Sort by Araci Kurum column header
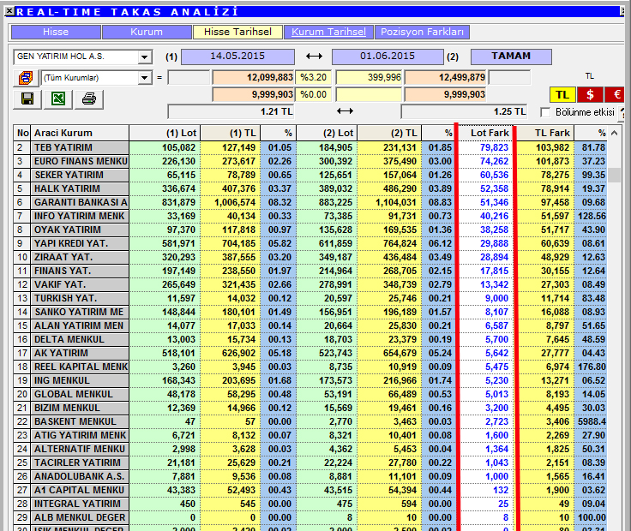Screen dimensions: 631x531 (x=80, y=133)
